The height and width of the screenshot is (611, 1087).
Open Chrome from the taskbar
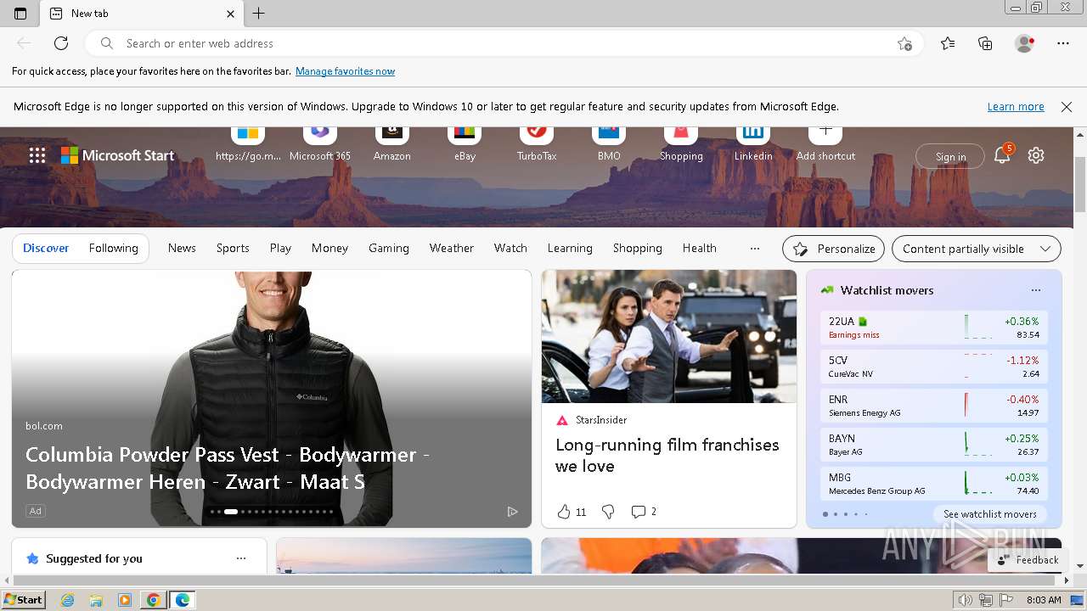[x=153, y=600]
